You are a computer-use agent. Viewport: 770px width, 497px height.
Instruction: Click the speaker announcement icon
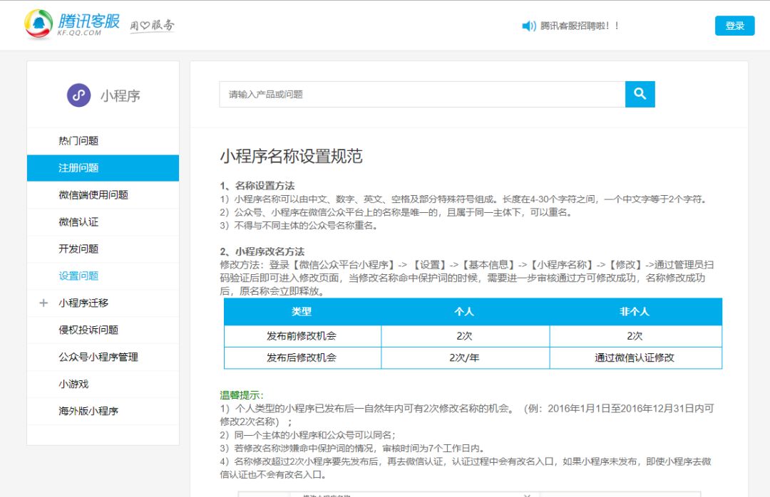coord(528,26)
